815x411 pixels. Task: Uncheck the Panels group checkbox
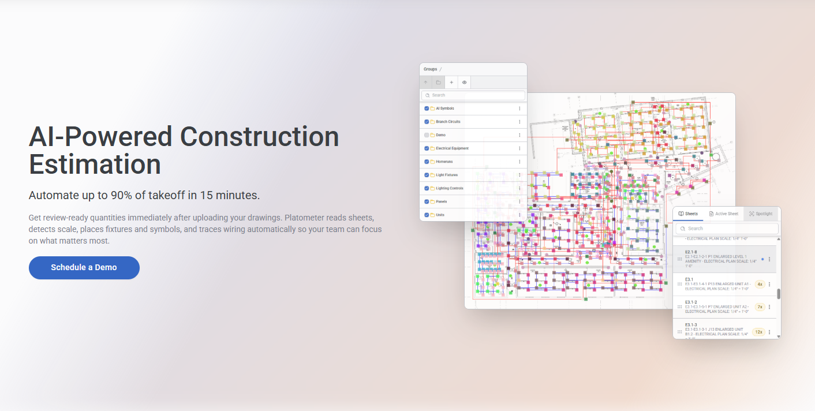pyautogui.click(x=426, y=201)
